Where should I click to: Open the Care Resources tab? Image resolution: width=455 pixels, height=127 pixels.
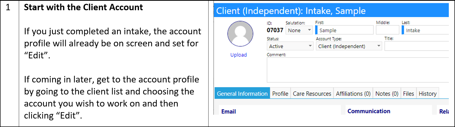click(312, 93)
